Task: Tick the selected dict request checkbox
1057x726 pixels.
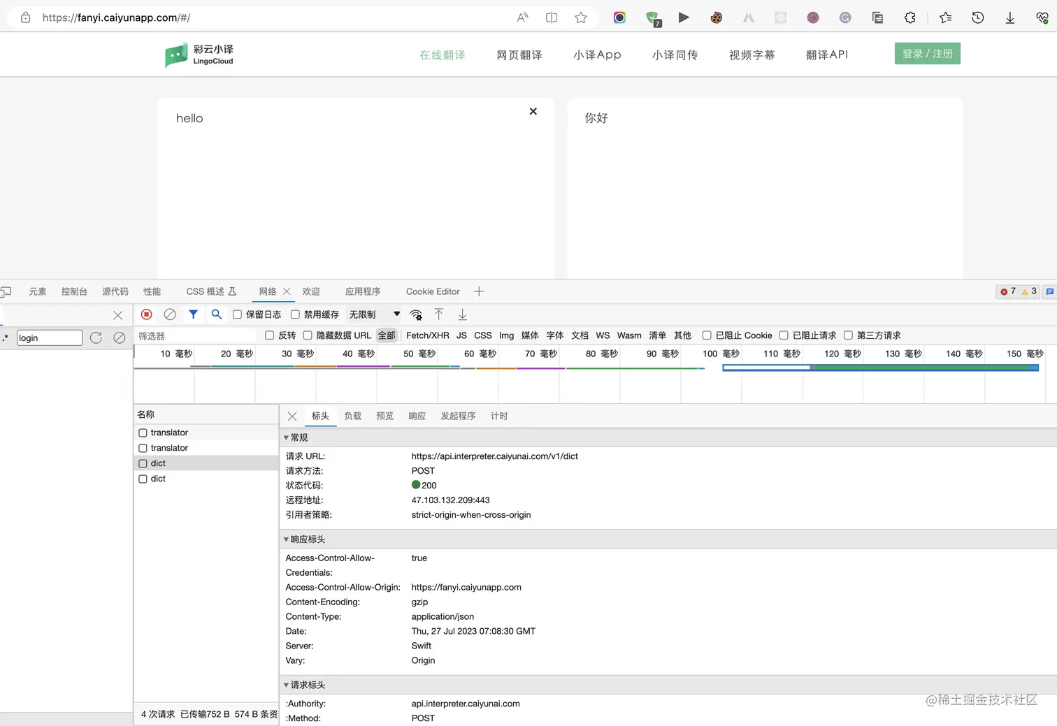Action: click(x=143, y=463)
